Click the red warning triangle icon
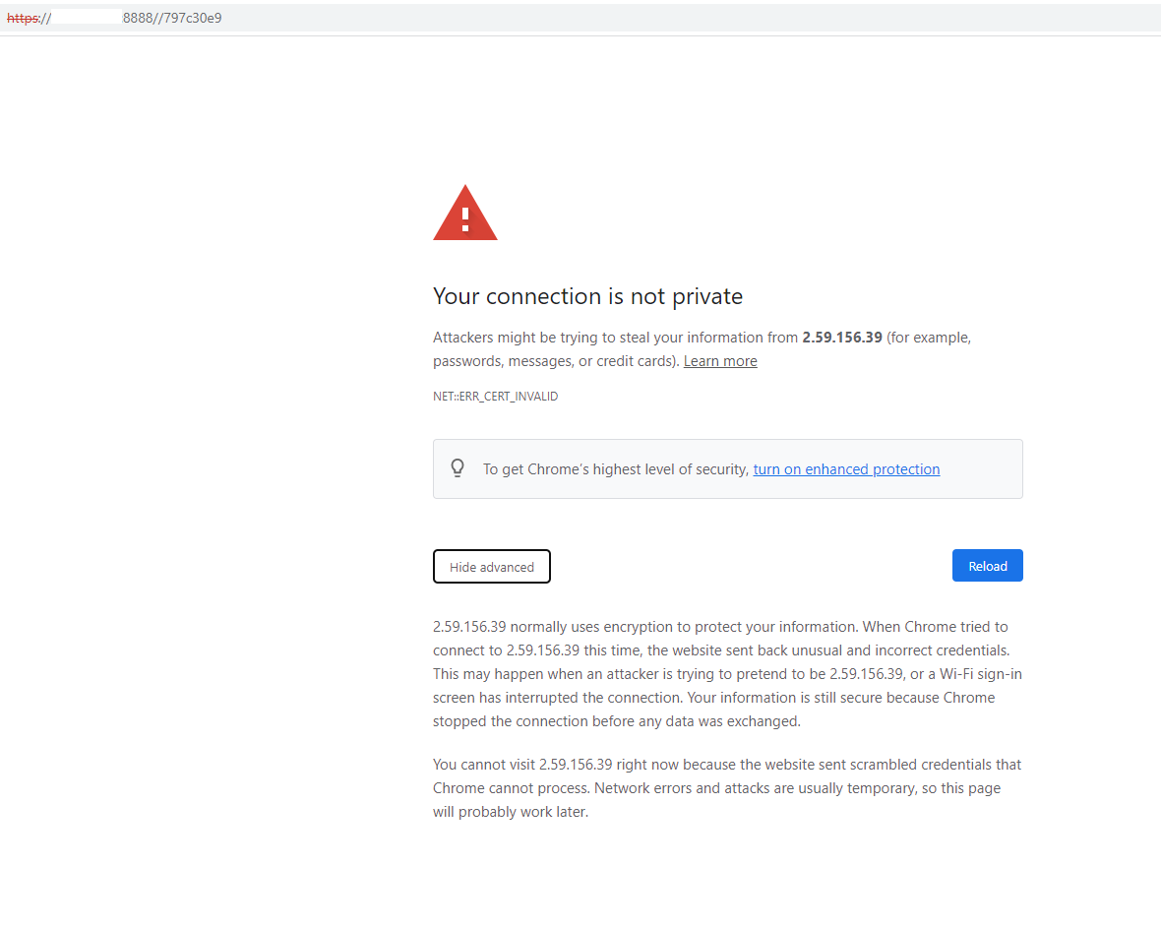This screenshot has width=1161, height=928. pyautogui.click(x=465, y=214)
